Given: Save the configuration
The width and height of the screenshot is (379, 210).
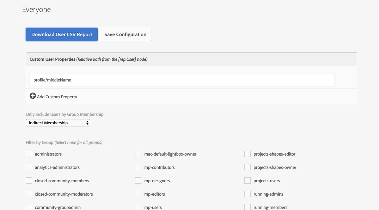Looking at the screenshot, I should click(x=125, y=34).
